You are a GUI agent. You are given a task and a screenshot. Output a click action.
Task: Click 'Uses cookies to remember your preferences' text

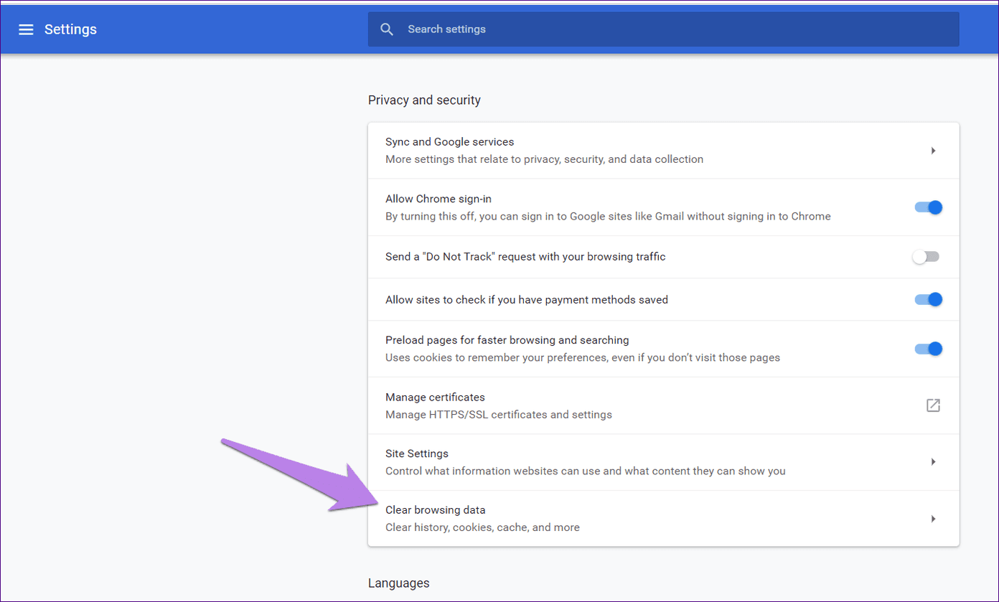pos(583,357)
